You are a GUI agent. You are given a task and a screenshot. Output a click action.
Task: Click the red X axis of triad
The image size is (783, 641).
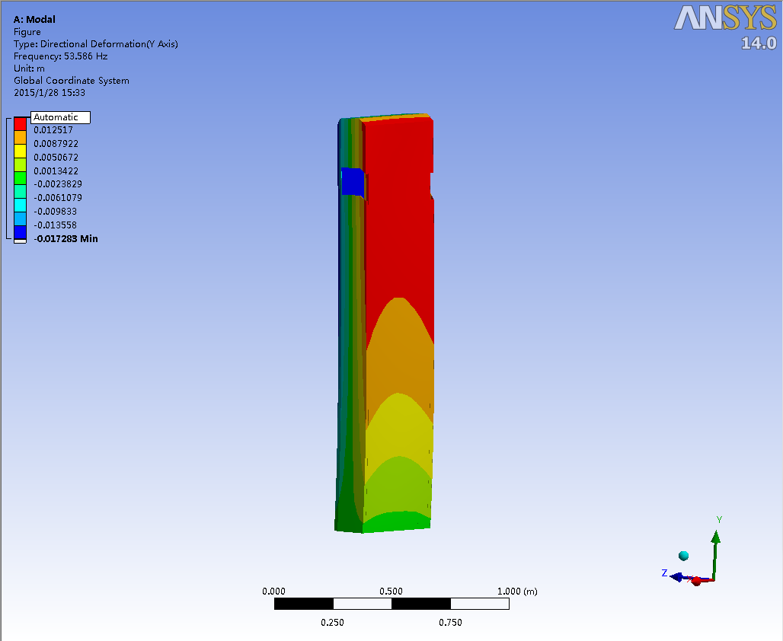point(701,581)
